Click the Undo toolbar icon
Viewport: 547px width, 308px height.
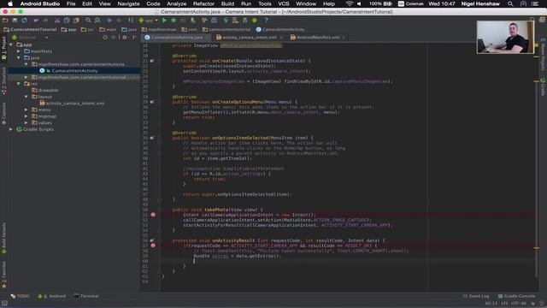coord(36,21)
